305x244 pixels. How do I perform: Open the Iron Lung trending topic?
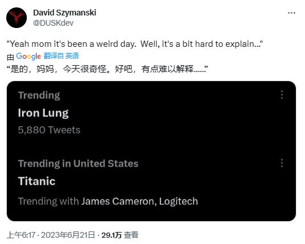click(43, 113)
